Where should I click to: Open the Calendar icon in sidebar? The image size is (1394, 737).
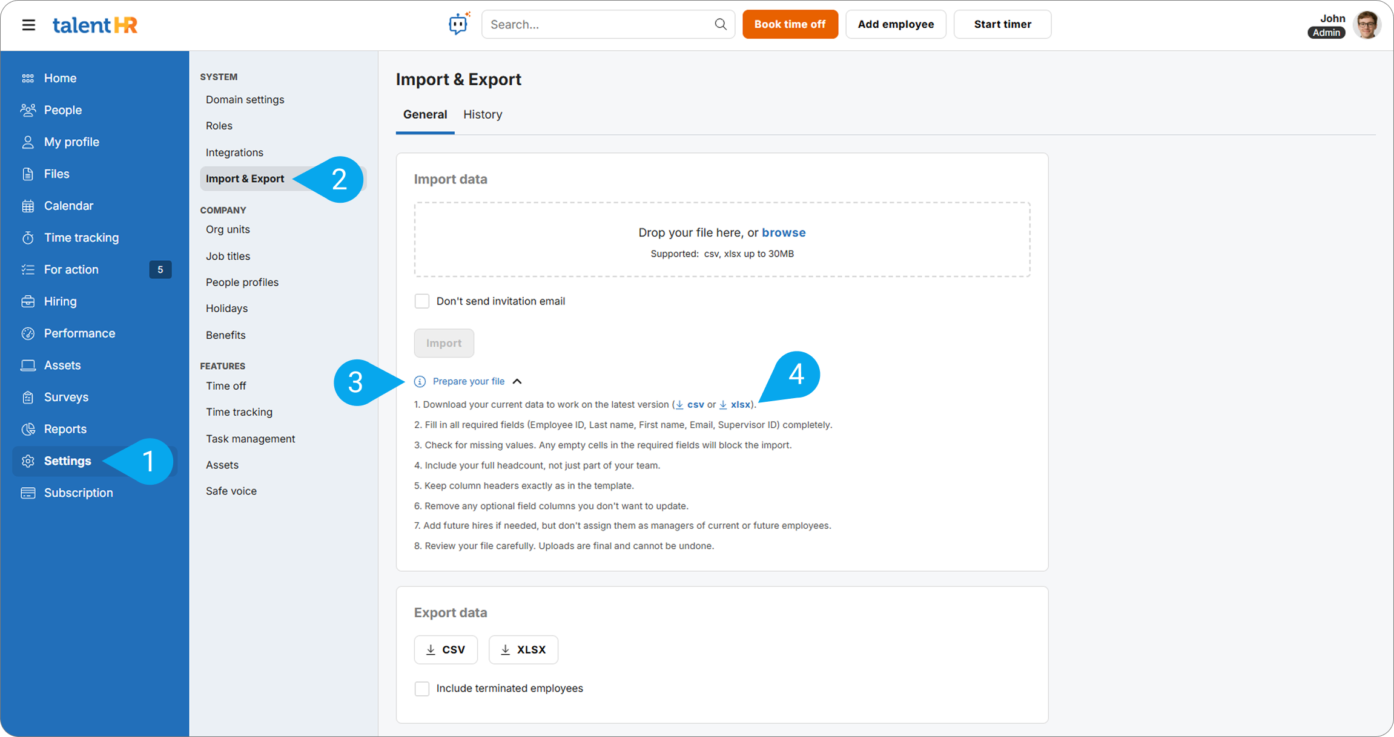coord(28,206)
